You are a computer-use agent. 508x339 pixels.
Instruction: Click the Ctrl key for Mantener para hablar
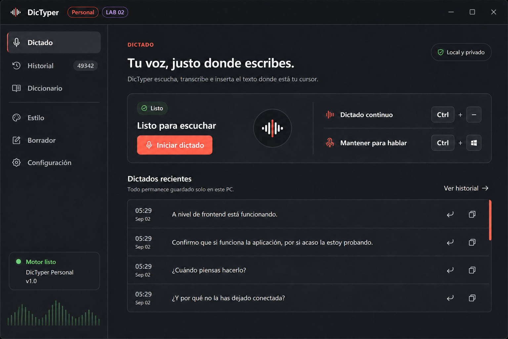point(443,143)
